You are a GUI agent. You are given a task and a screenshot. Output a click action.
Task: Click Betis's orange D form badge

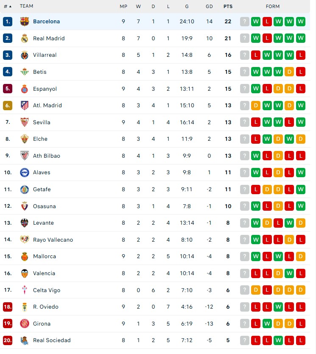[x=289, y=72]
